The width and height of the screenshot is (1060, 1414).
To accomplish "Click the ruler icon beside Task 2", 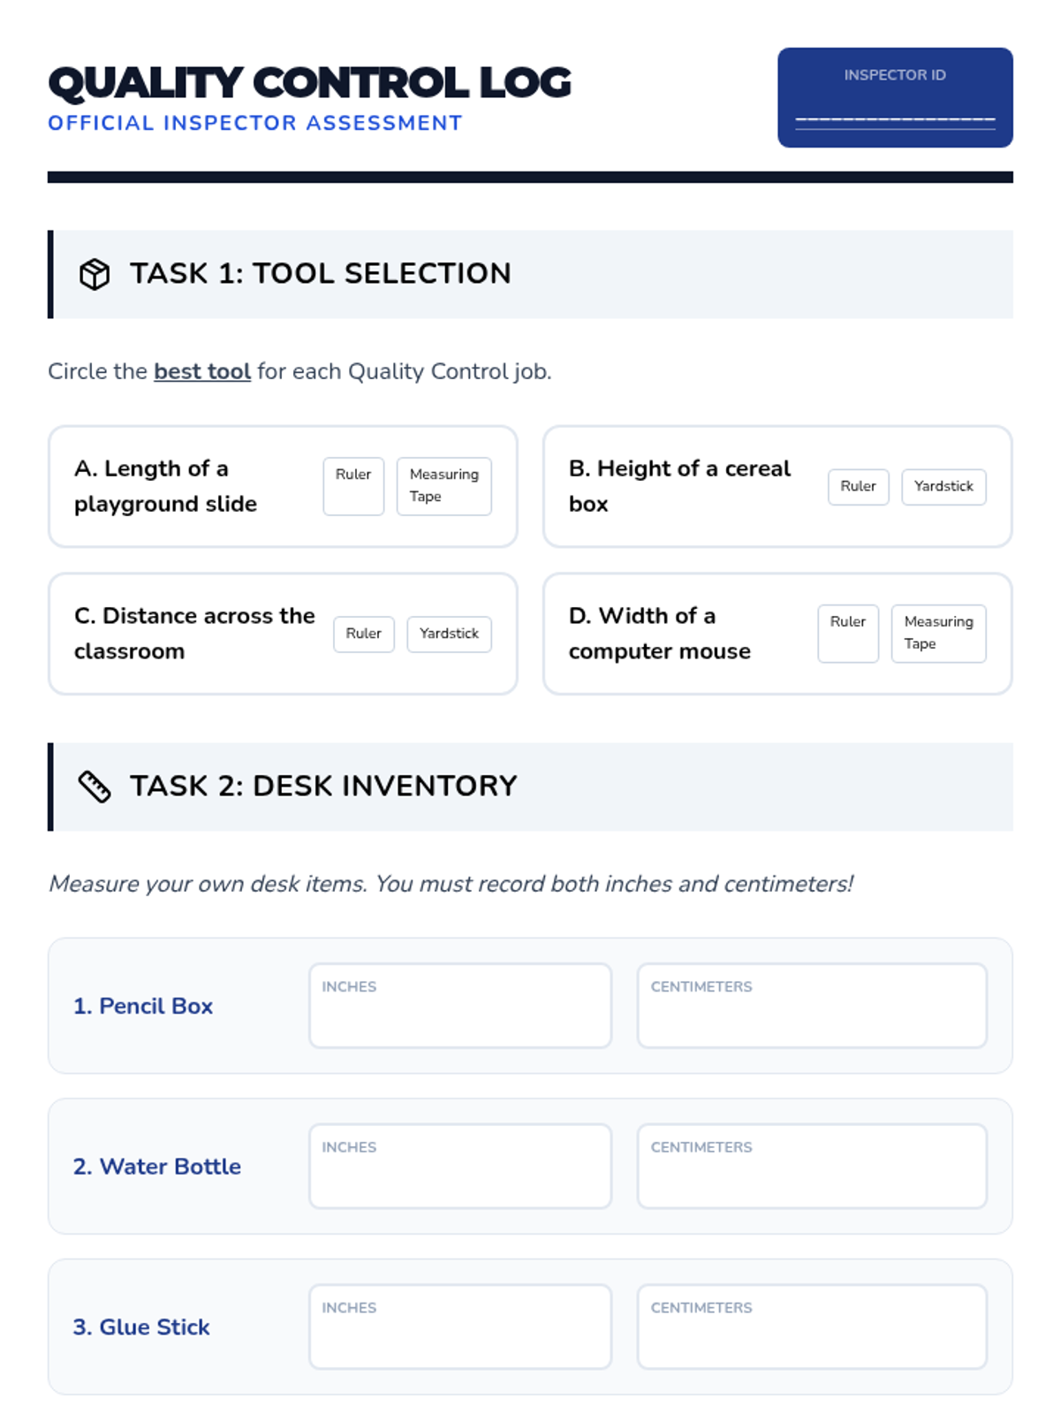I will click(x=95, y=787).
